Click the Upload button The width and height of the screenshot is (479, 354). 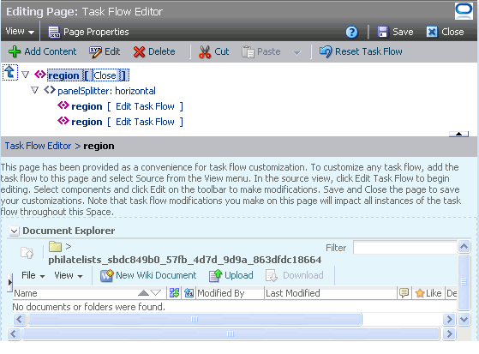tap(231, 275)
